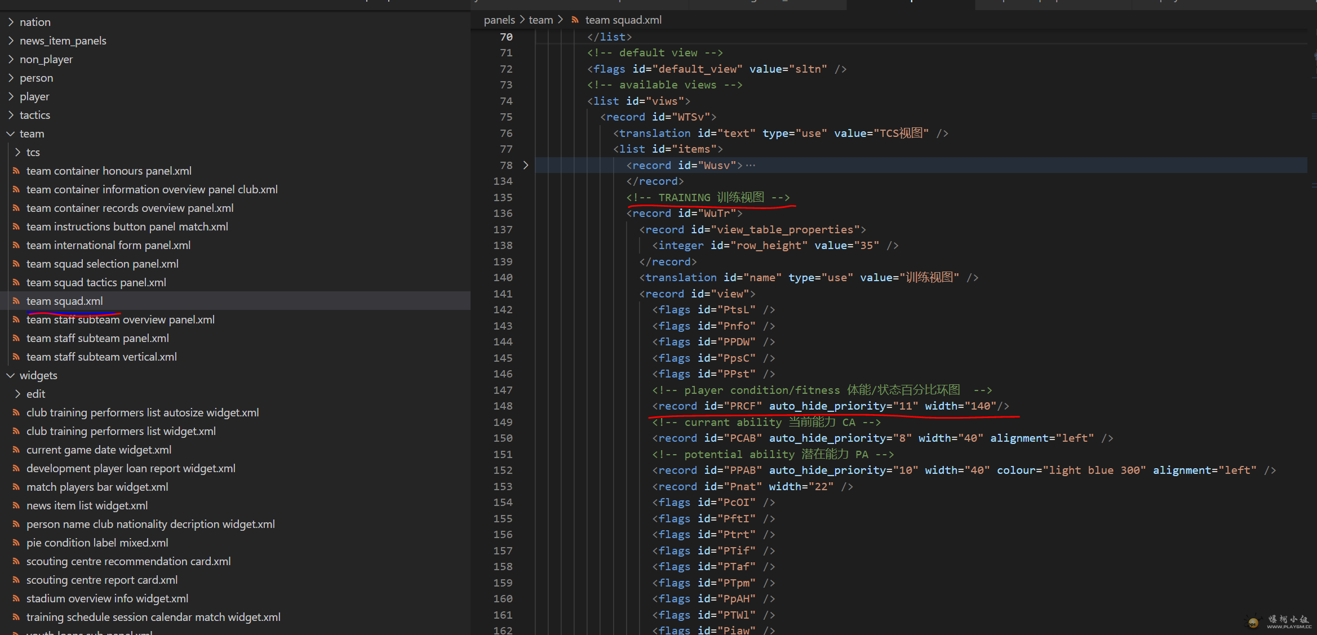The height and width of the screenshot is (635, 1317).
Task: Click XML icon of team international form panel.xml
Action: click(16, 245)
